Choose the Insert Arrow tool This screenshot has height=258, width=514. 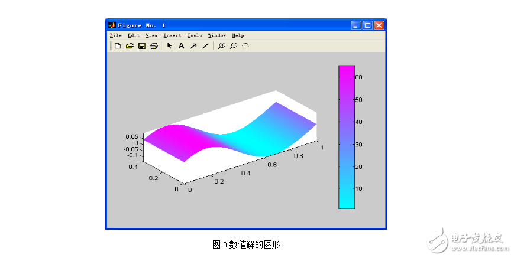(193, 46)
